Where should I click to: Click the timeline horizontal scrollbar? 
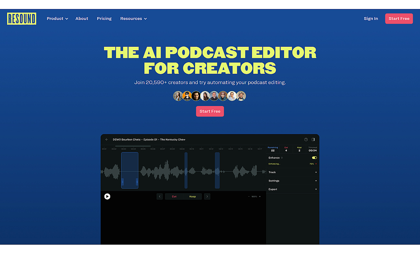[133, 146]
